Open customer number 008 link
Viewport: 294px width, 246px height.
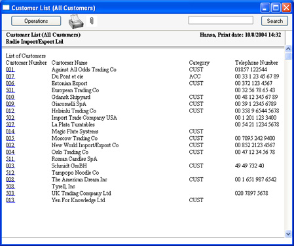(x=10, y=179)
